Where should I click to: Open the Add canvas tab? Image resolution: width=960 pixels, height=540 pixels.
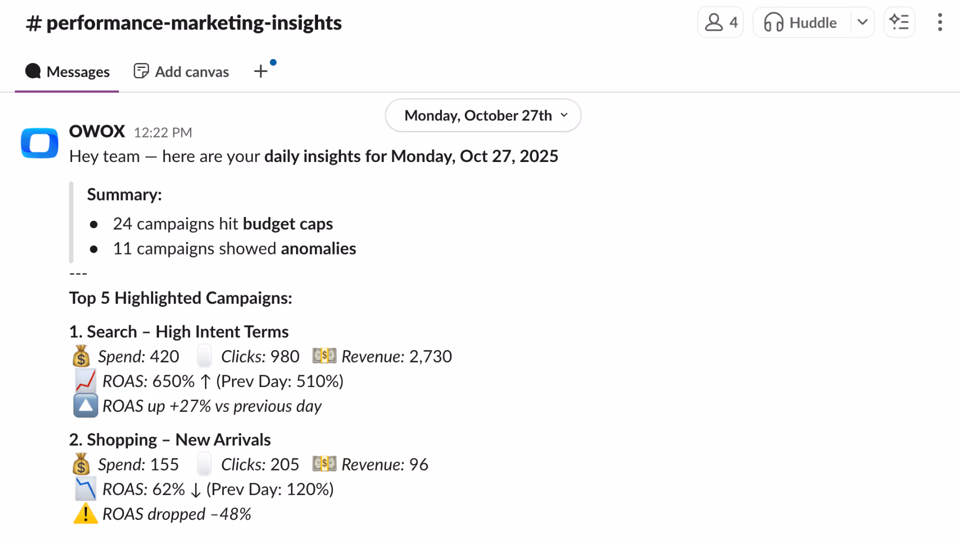192,71
